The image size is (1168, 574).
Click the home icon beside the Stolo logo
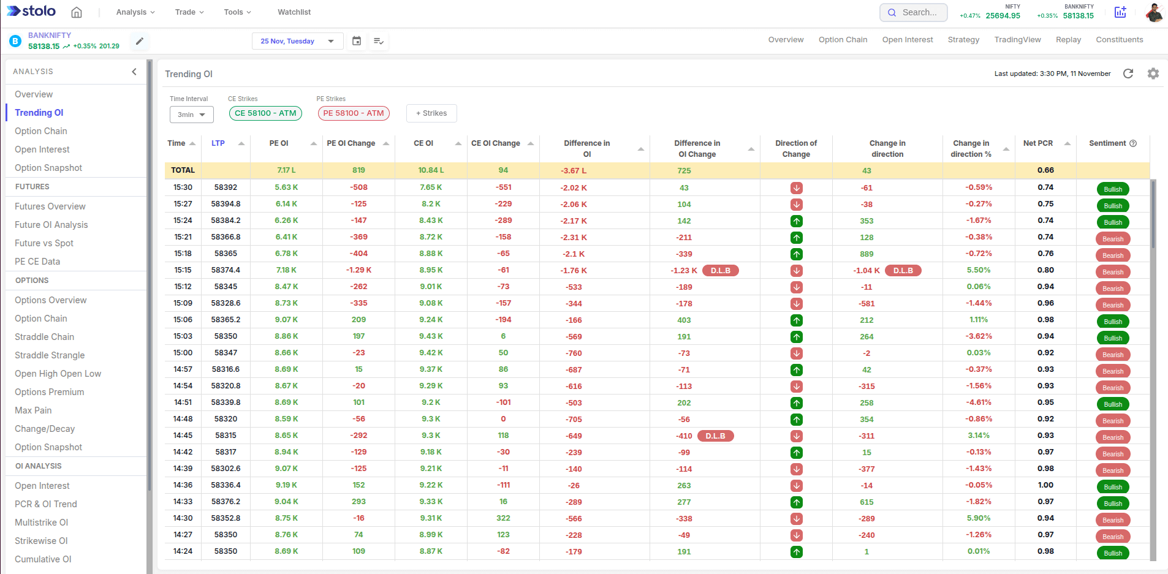point(77,12)
